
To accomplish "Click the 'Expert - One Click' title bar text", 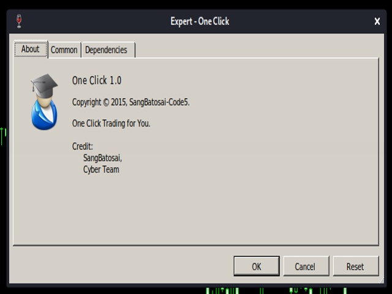I will click(x=200, y=21).
